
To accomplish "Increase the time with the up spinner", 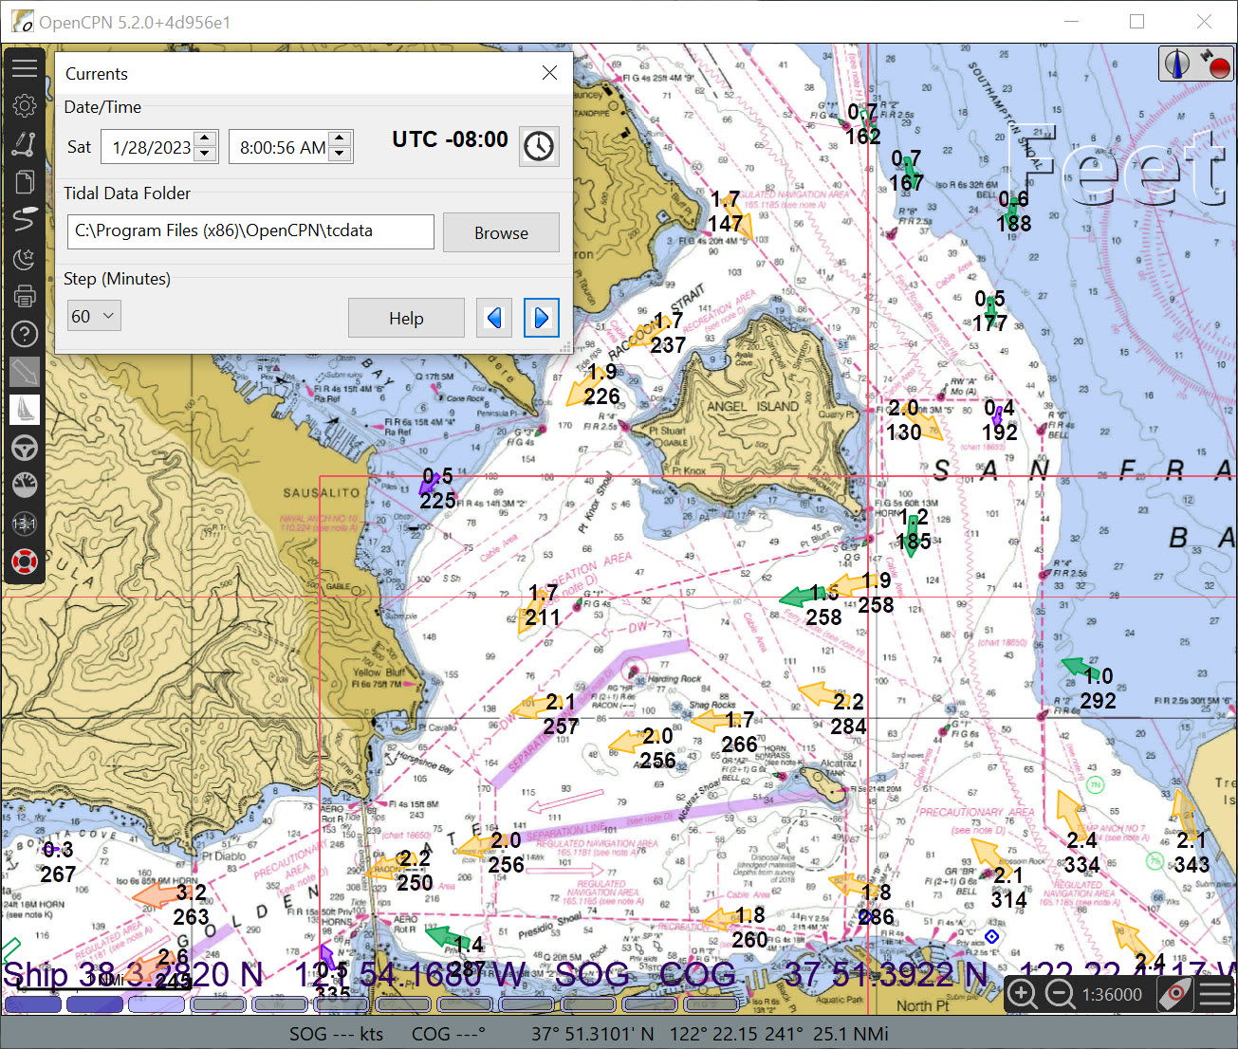I will tap(342, 139).
